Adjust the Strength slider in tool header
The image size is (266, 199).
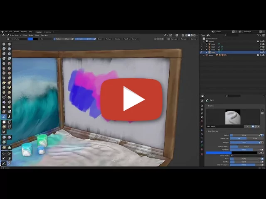[x=84, y=39]
